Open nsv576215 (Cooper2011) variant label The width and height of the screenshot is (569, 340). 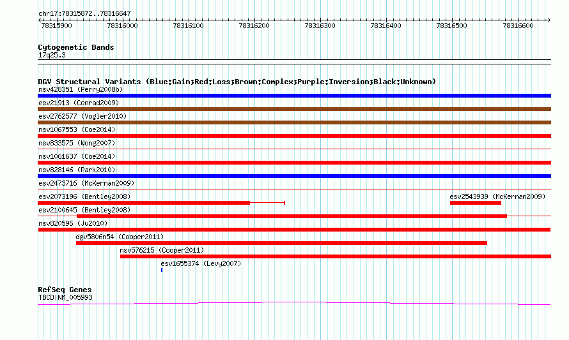(x=162, y=250)
